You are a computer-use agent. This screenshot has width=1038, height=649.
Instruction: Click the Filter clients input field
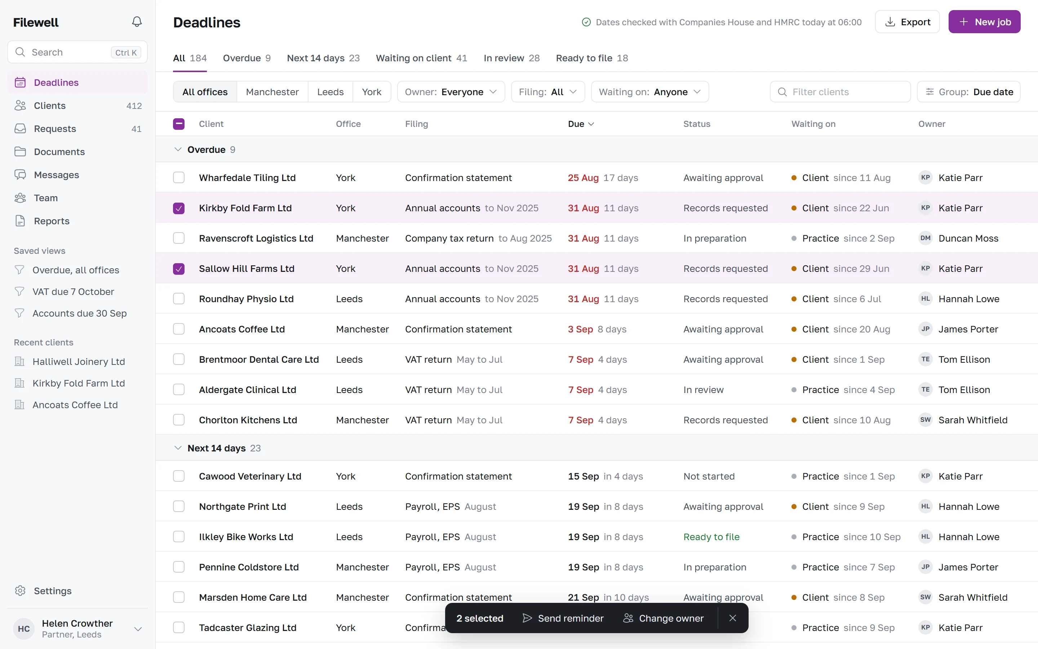[840, 92]
